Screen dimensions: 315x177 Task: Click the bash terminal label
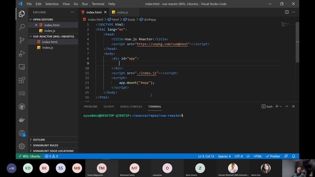[267, 106]
